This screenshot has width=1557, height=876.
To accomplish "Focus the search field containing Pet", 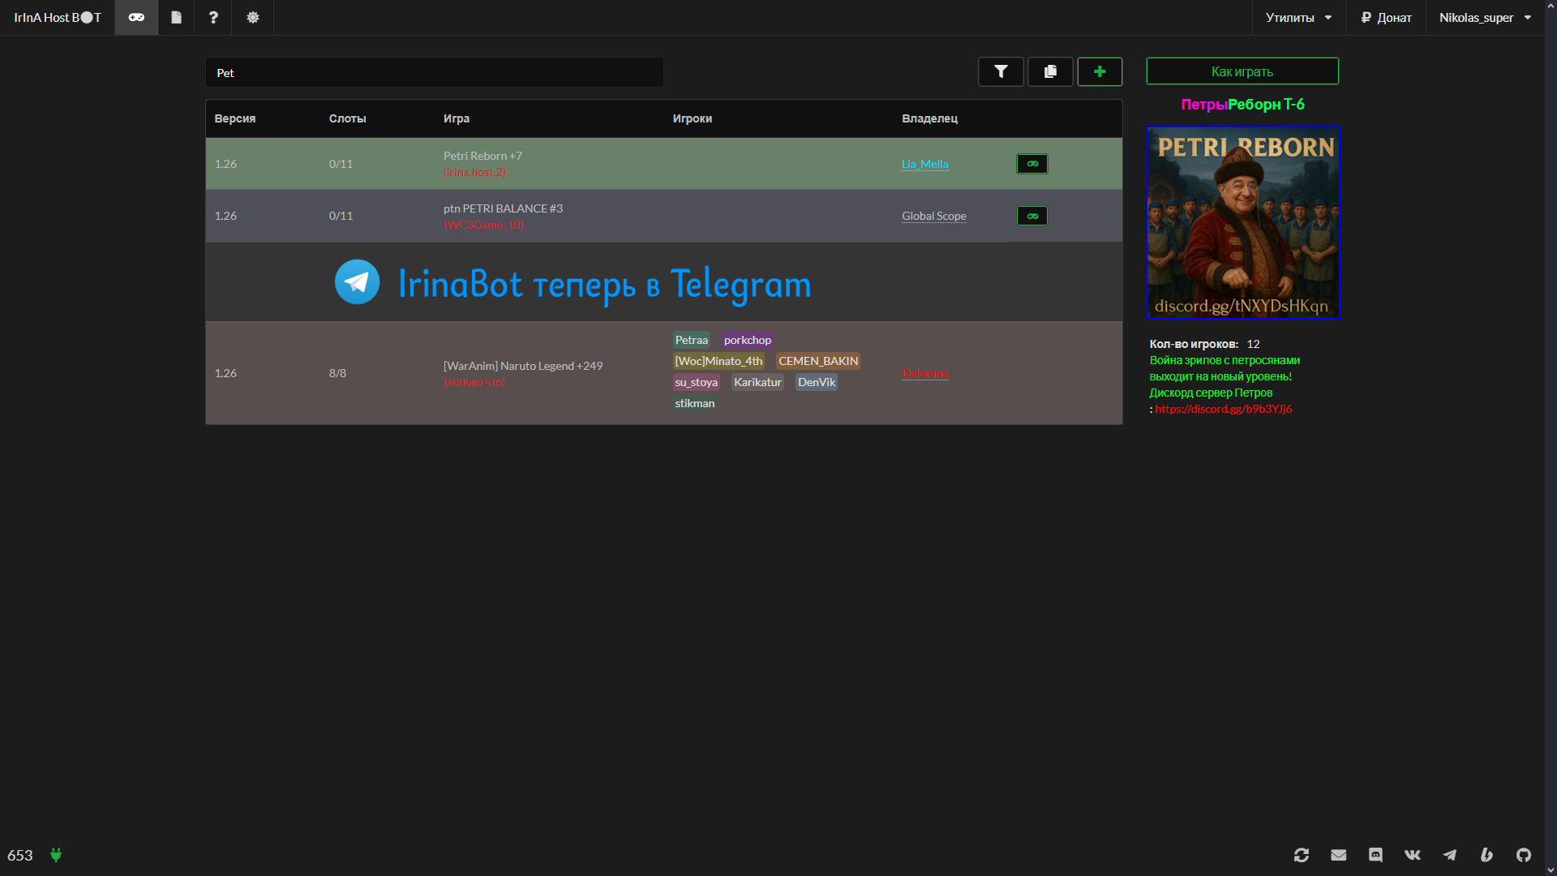I will click(x=435, y=72).
